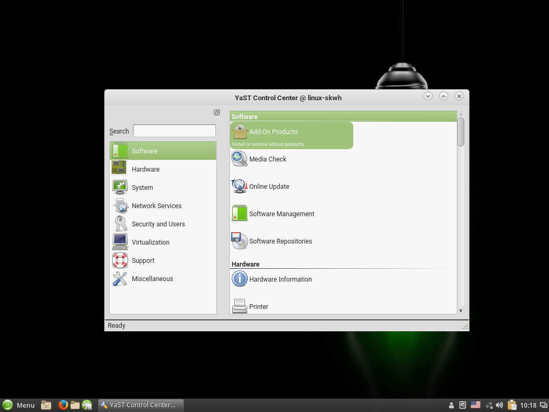
Task: Open the Online Update module
Action: (x=269, y=187)
